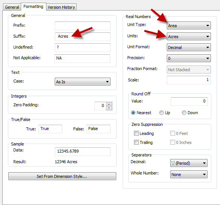Click the Prefix input field

pos(83,26)
